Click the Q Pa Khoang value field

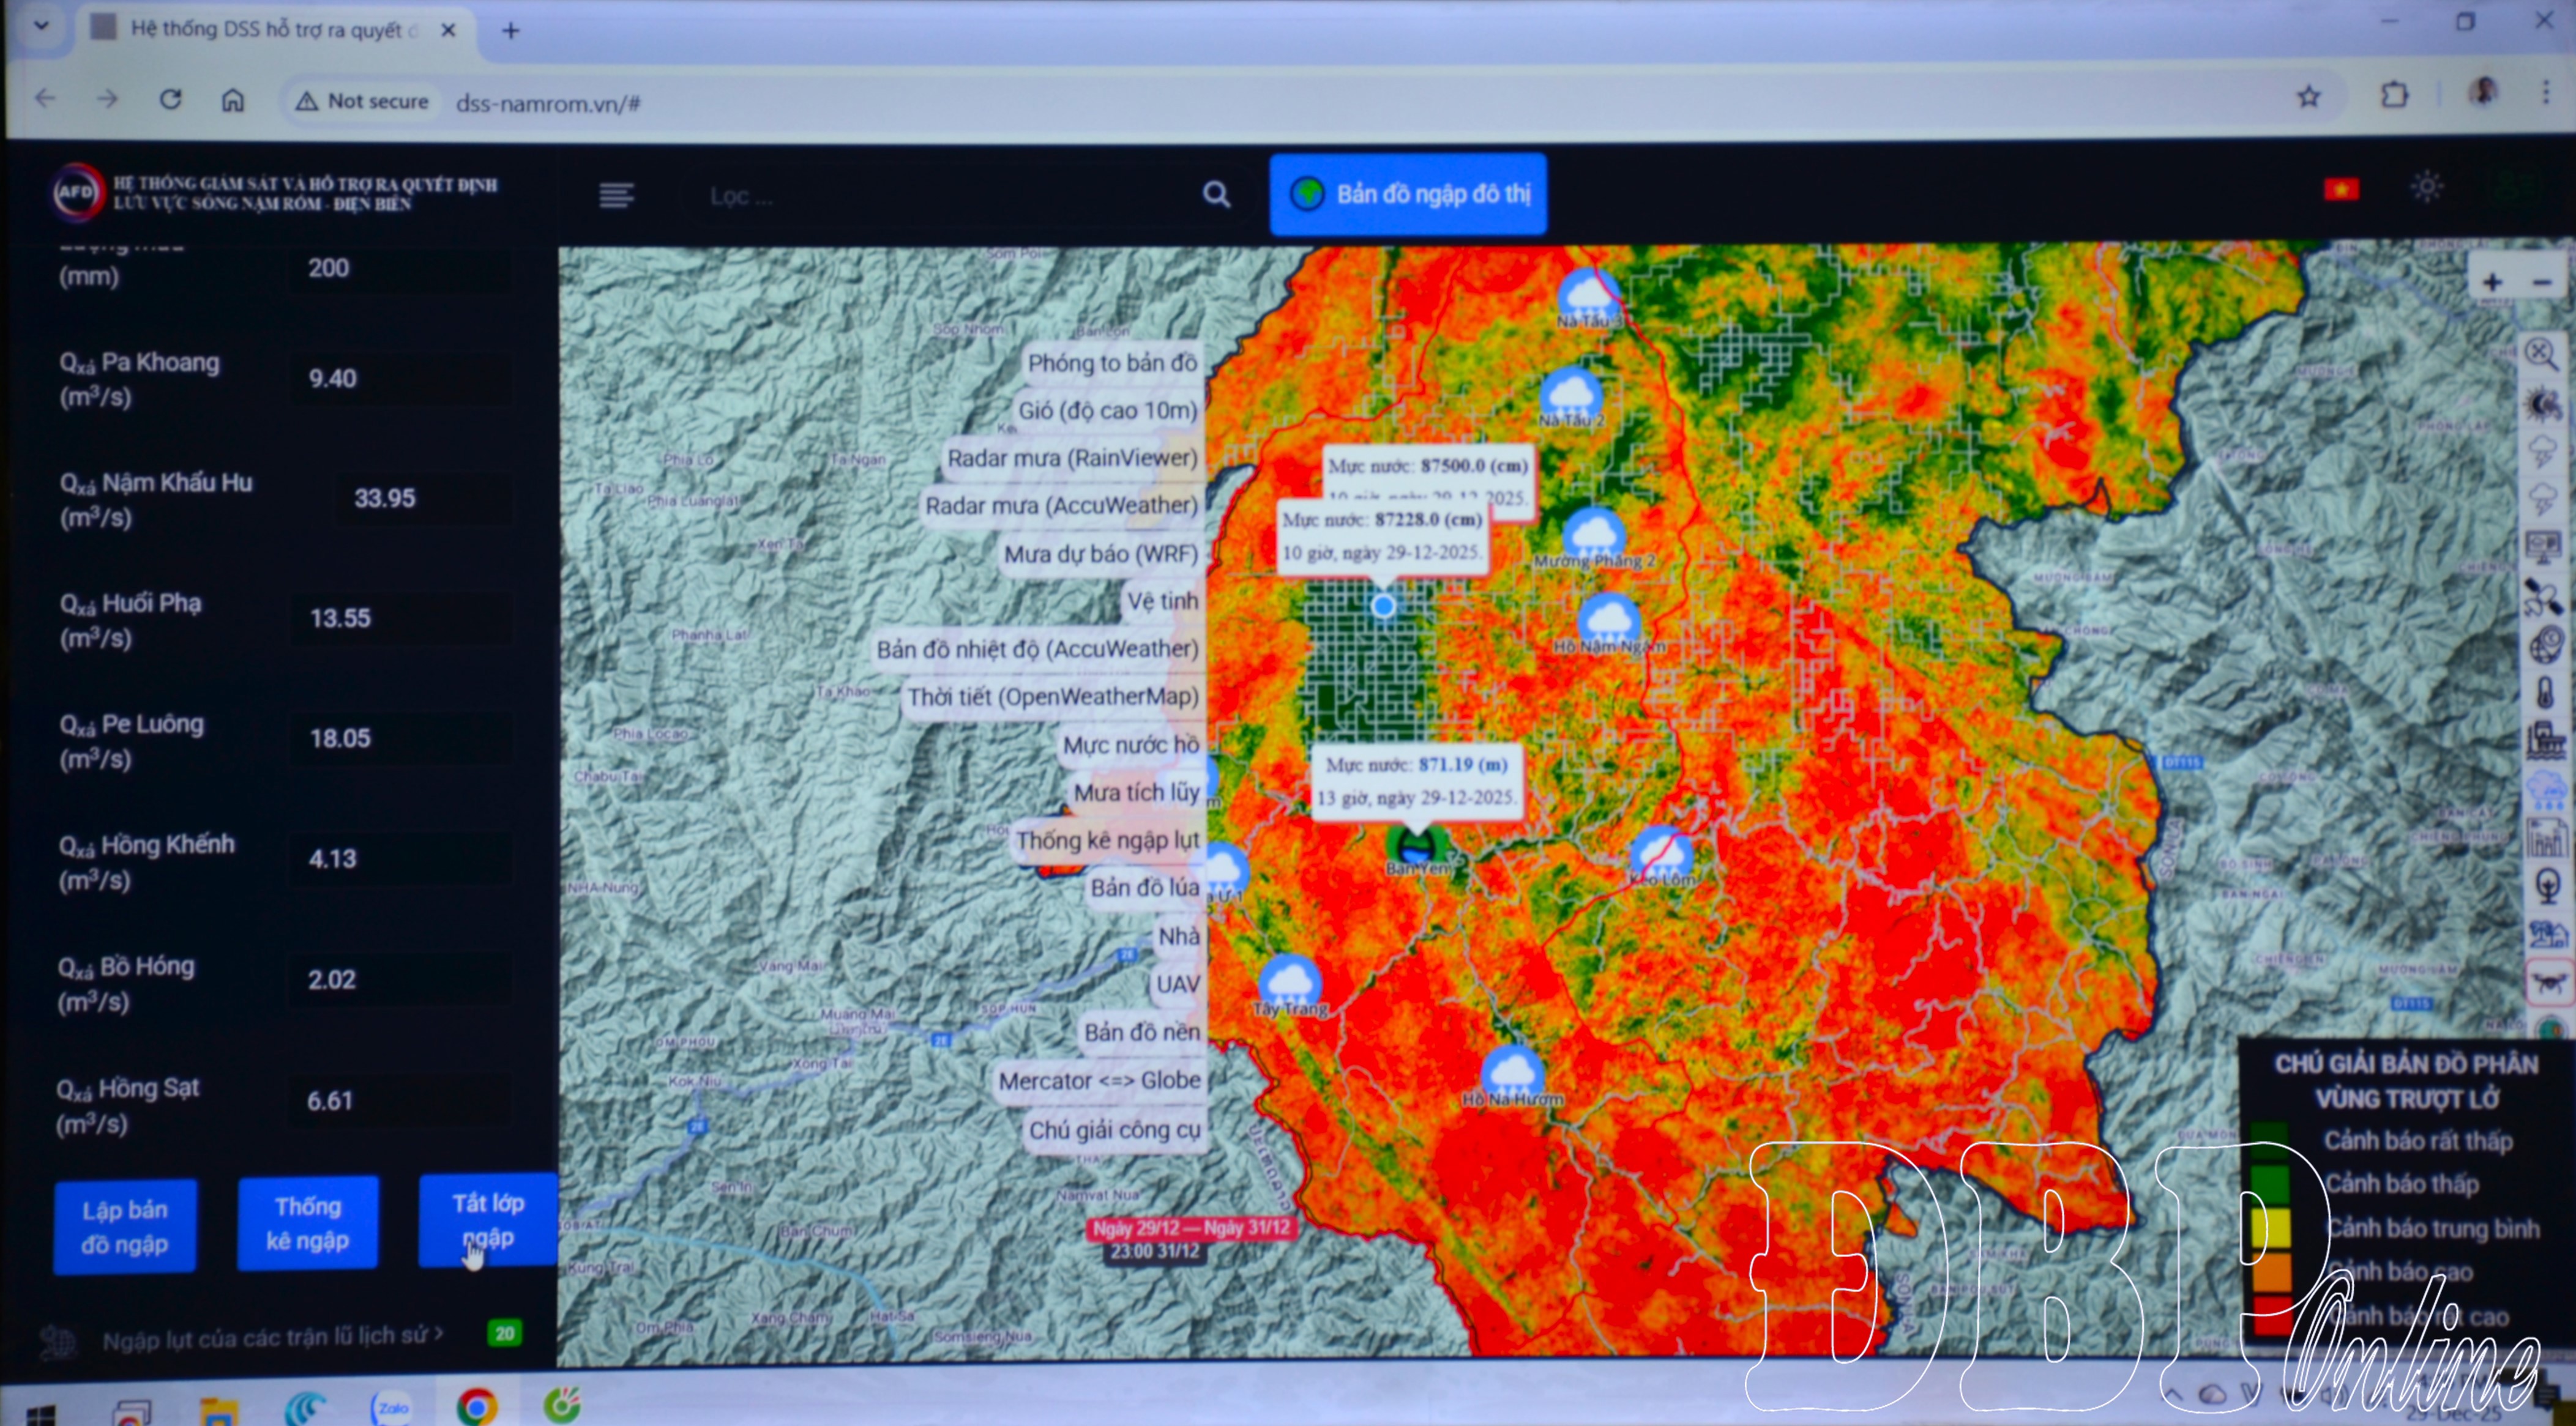point(400,379)
